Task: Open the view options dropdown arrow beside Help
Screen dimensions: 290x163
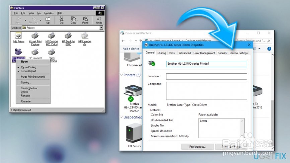Action: pyautogui.click(x=259, y=49)
